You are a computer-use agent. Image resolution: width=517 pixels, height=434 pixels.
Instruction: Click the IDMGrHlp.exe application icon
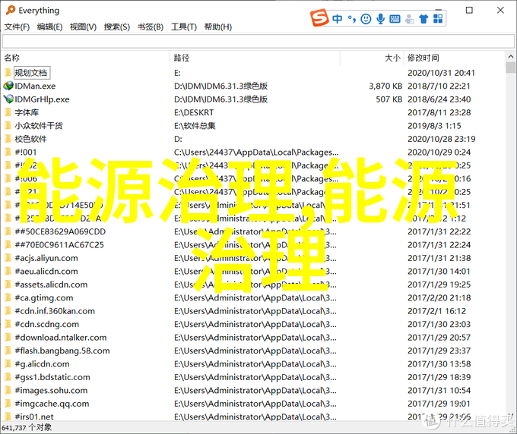coord(8,99)
